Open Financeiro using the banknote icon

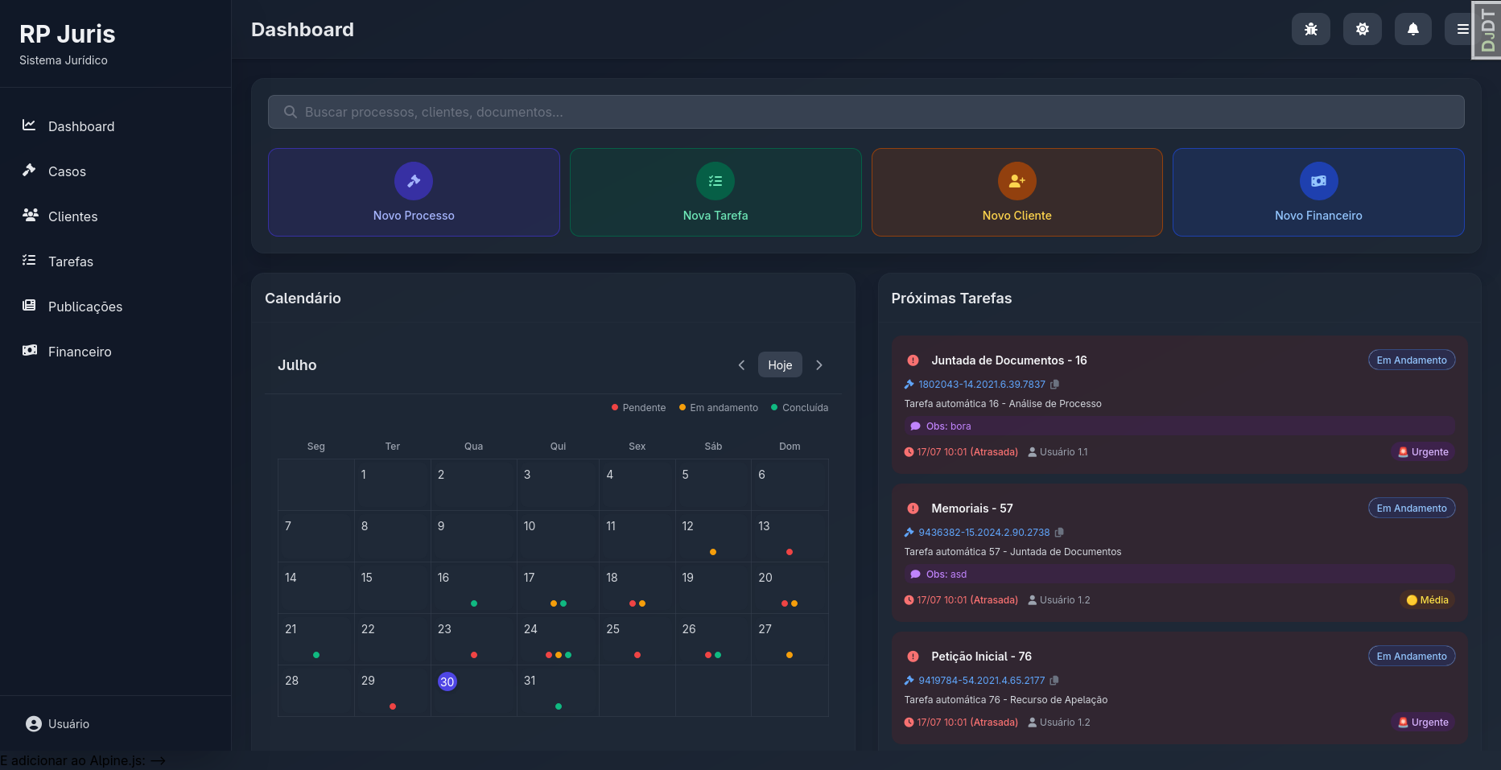coord(29,351)
